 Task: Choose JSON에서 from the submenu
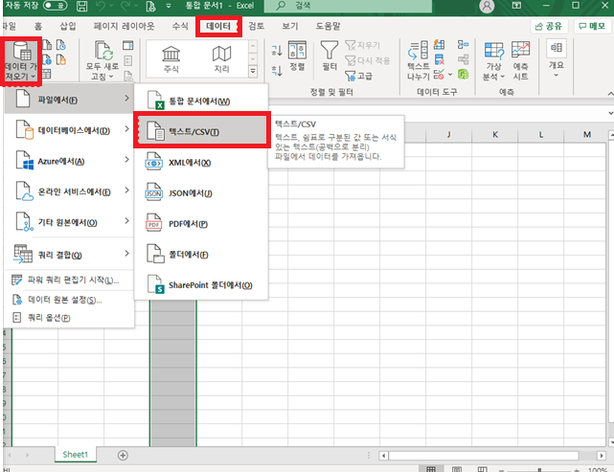pos(201,193)
